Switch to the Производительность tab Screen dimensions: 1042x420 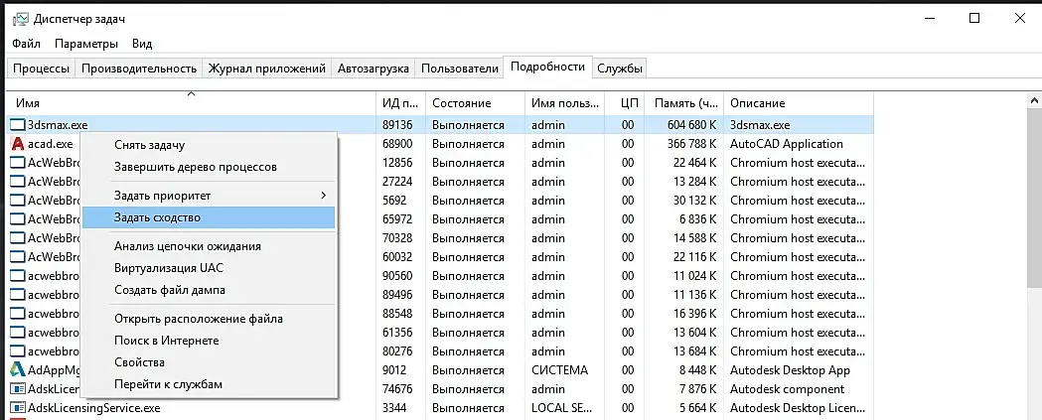(139, 69)
